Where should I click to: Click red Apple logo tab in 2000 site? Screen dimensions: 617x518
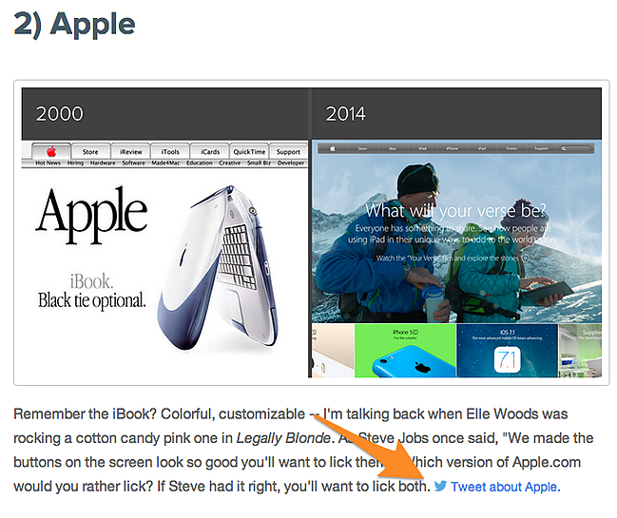click(51, 151)
